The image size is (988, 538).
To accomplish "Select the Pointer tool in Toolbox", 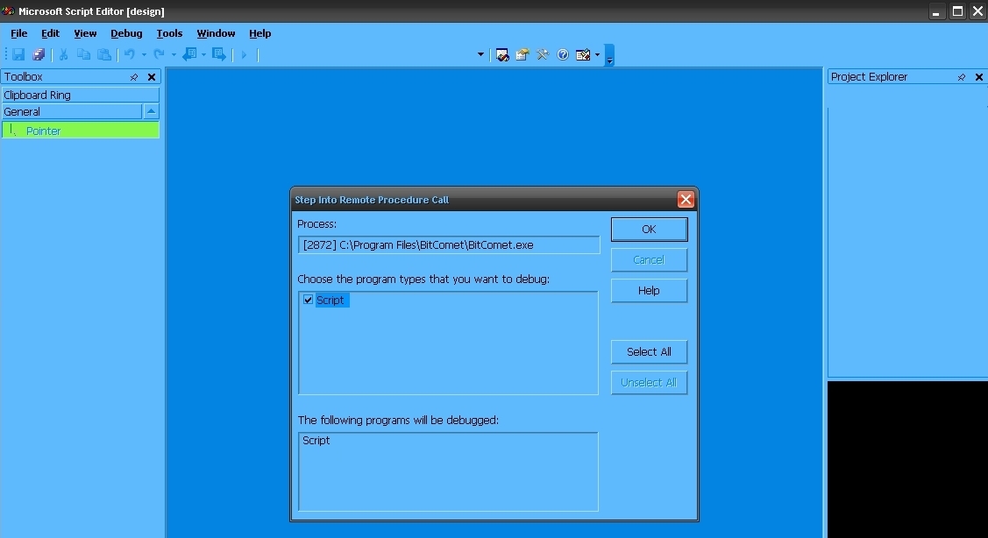I will (43, 131).
